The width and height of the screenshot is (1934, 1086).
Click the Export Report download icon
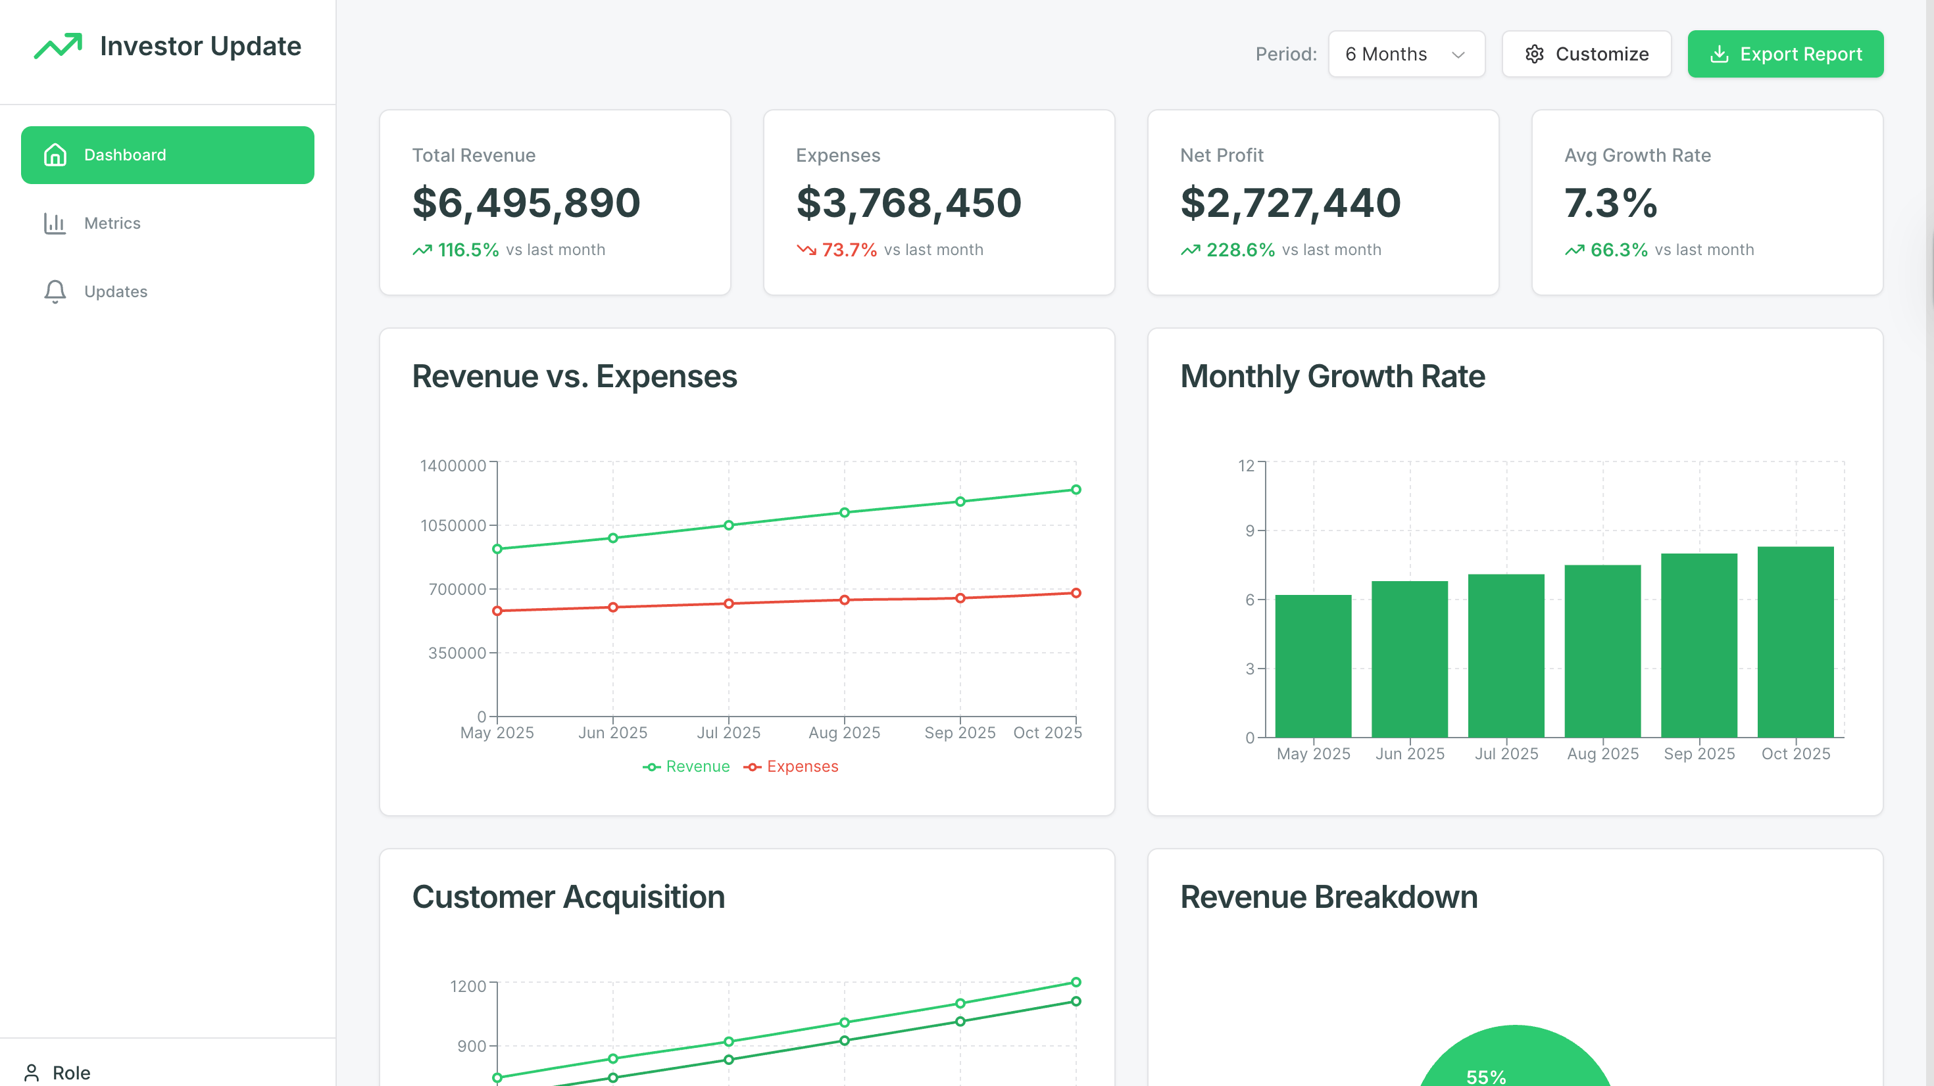pyautogui.click(x=1718, y=54)
